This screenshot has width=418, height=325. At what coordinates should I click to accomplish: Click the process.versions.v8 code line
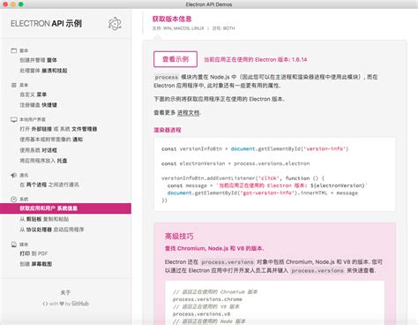point(201,314)
